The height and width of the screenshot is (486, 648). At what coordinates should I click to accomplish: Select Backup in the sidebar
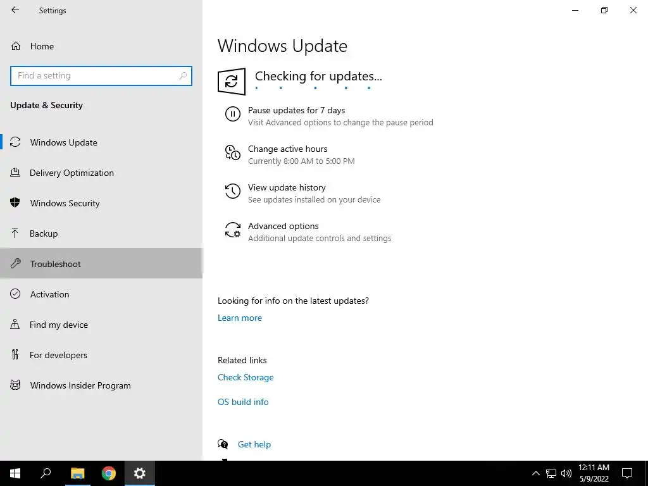click(101, 234)
